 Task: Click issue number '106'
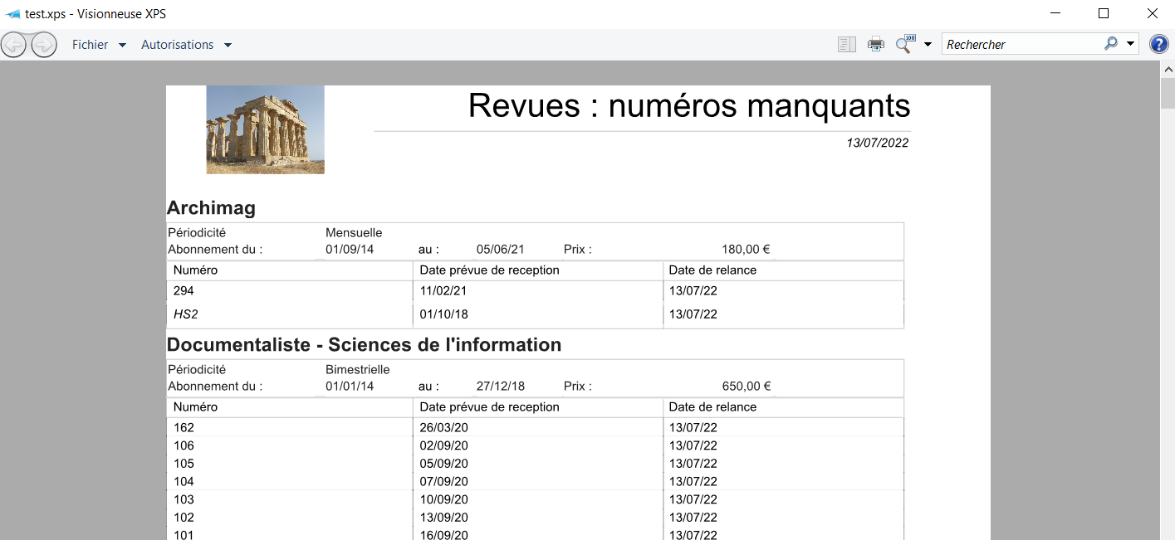(x=184, y=446)
